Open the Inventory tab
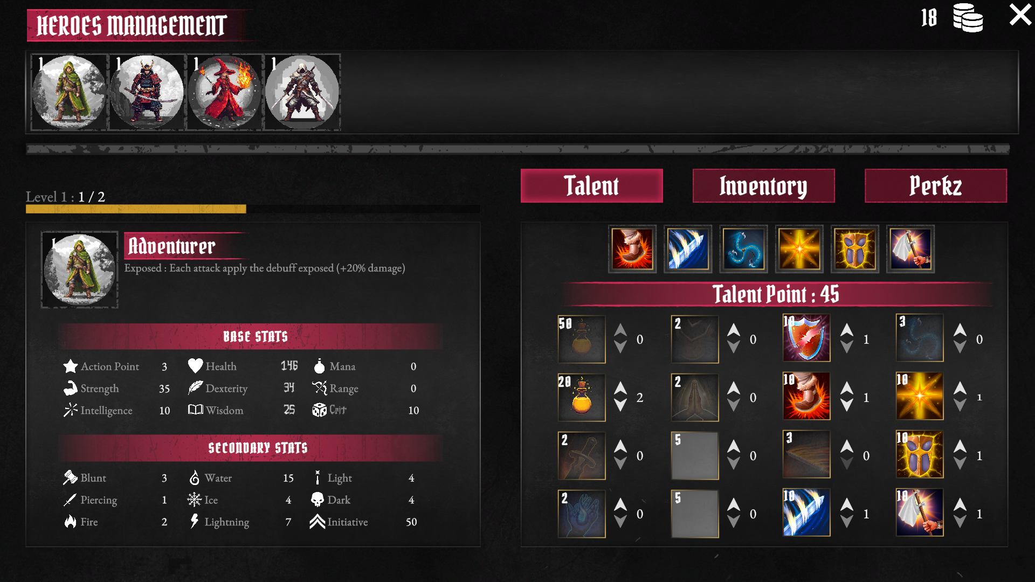 coord(763,186)
